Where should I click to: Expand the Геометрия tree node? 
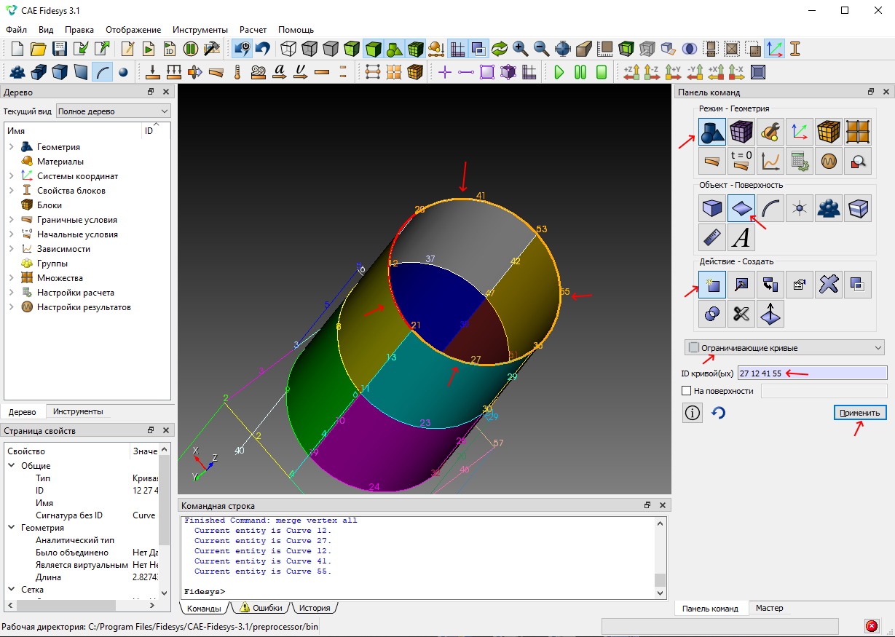[x=12, y=147]
